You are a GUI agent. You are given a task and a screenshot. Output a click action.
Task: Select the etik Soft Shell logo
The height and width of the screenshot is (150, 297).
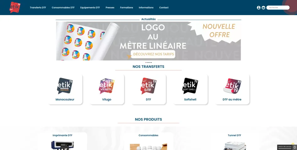[190, 86]
